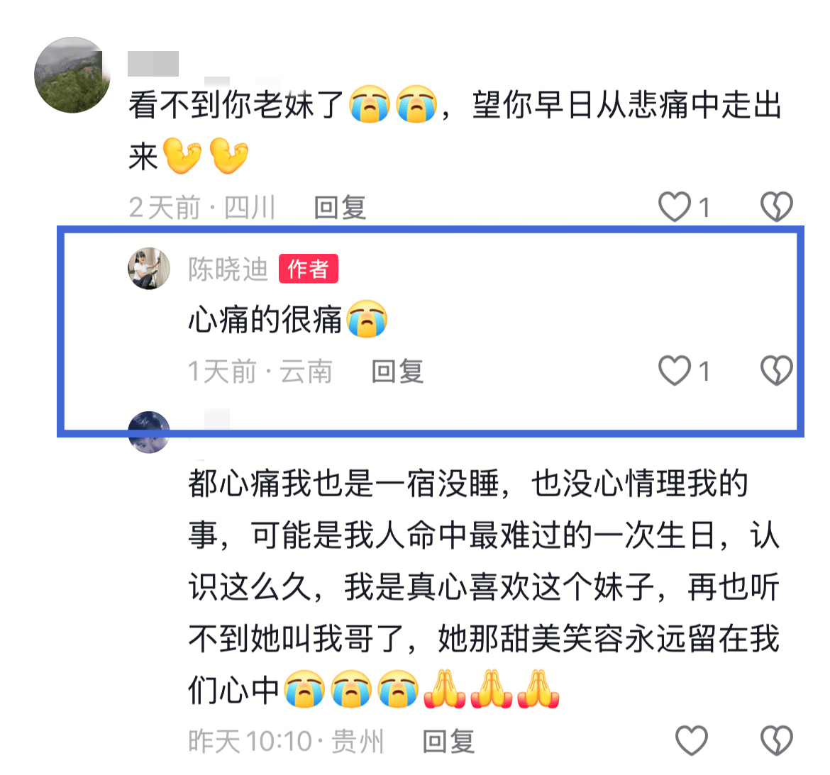
Task: Tap the long comment beginning 都心痛我也是一宿没睡
Action: coord(484,587)
